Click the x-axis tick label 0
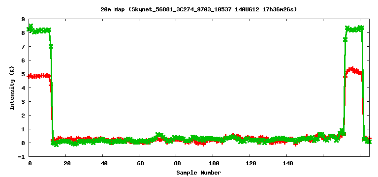Image resolution: width=378 pixels, height=177 pixels. pyautogui.click(x=30, y=164)
